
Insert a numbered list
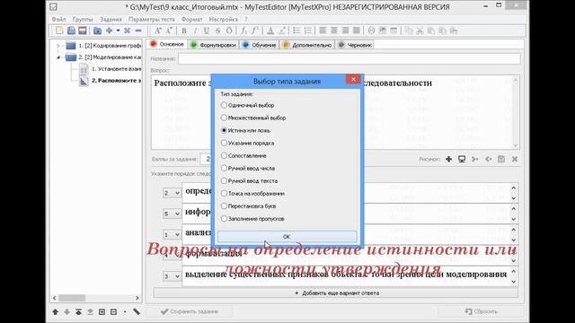click(x=307, y=31)
